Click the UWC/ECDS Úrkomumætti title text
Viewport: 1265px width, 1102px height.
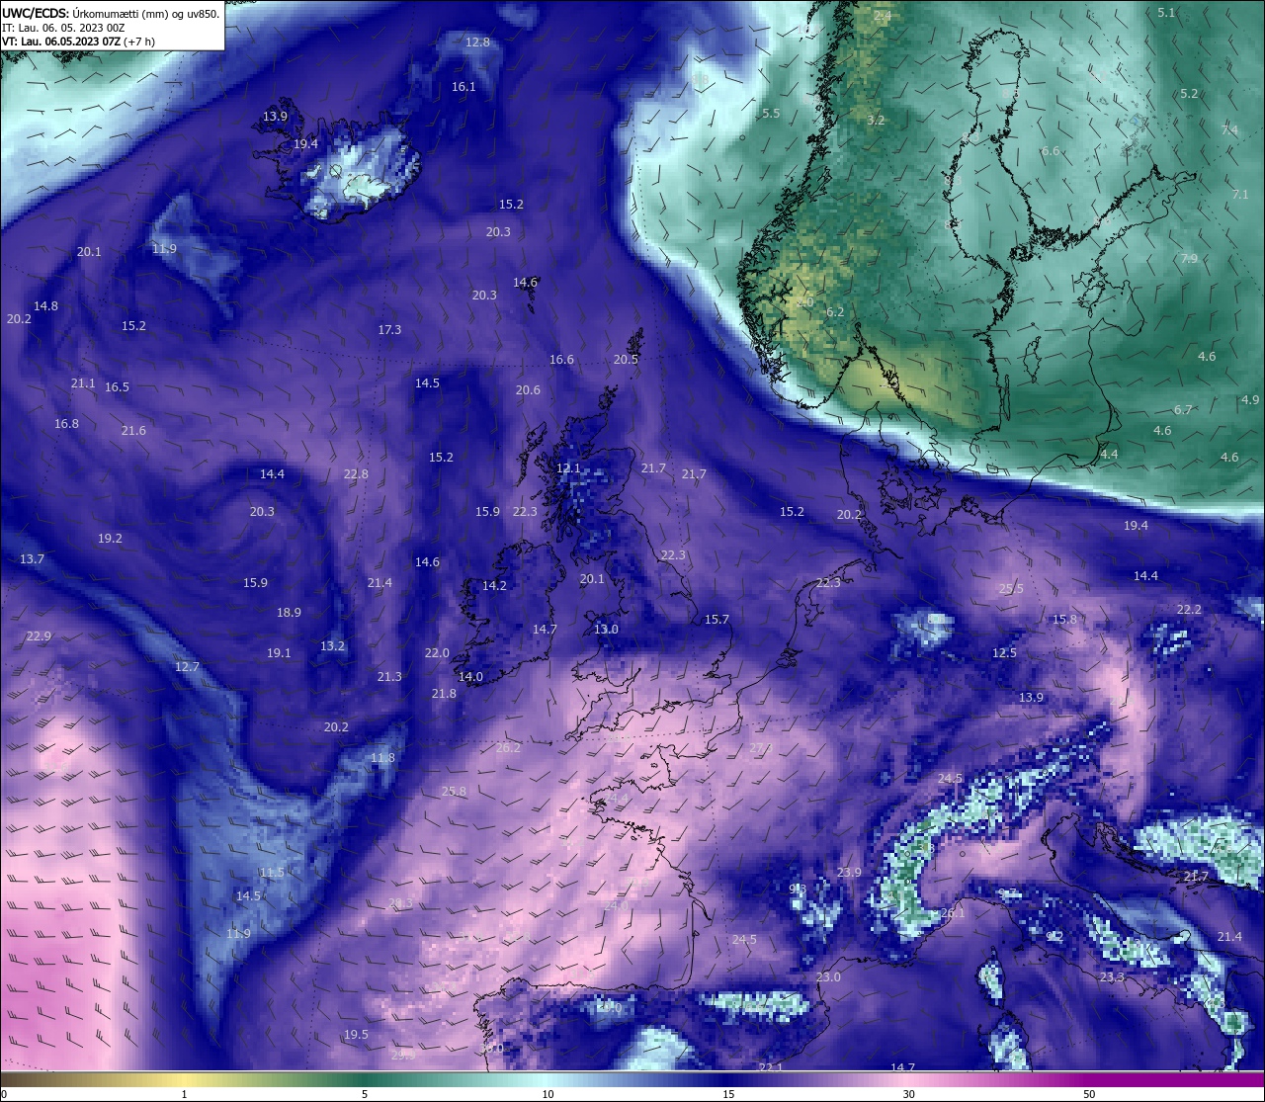111,13
